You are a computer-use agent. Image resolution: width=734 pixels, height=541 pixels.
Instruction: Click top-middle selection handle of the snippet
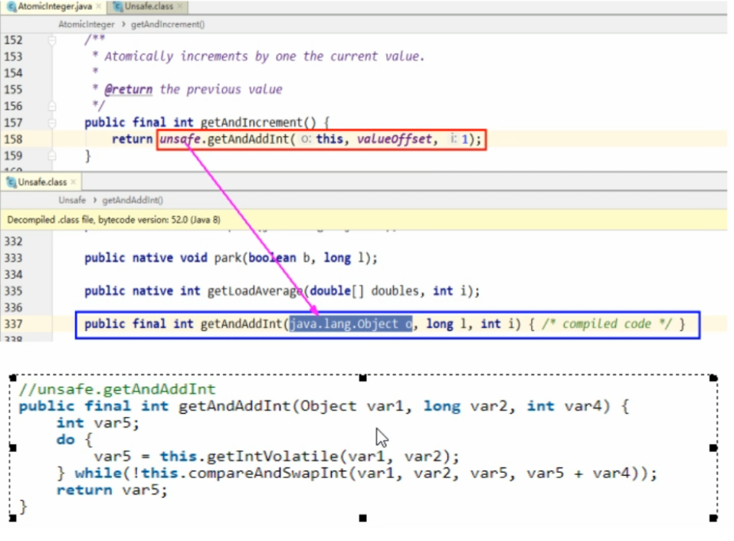tap(363, 378)
